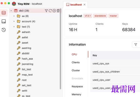Click the server icon in localhost tab
This screenshot has width=140, height=97.
click(x=68, y=5)
